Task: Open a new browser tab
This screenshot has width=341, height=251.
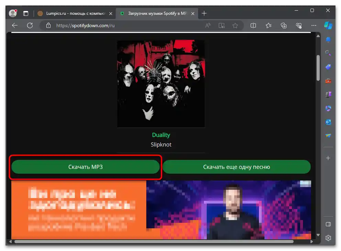Action: click(x=204, y=13)
